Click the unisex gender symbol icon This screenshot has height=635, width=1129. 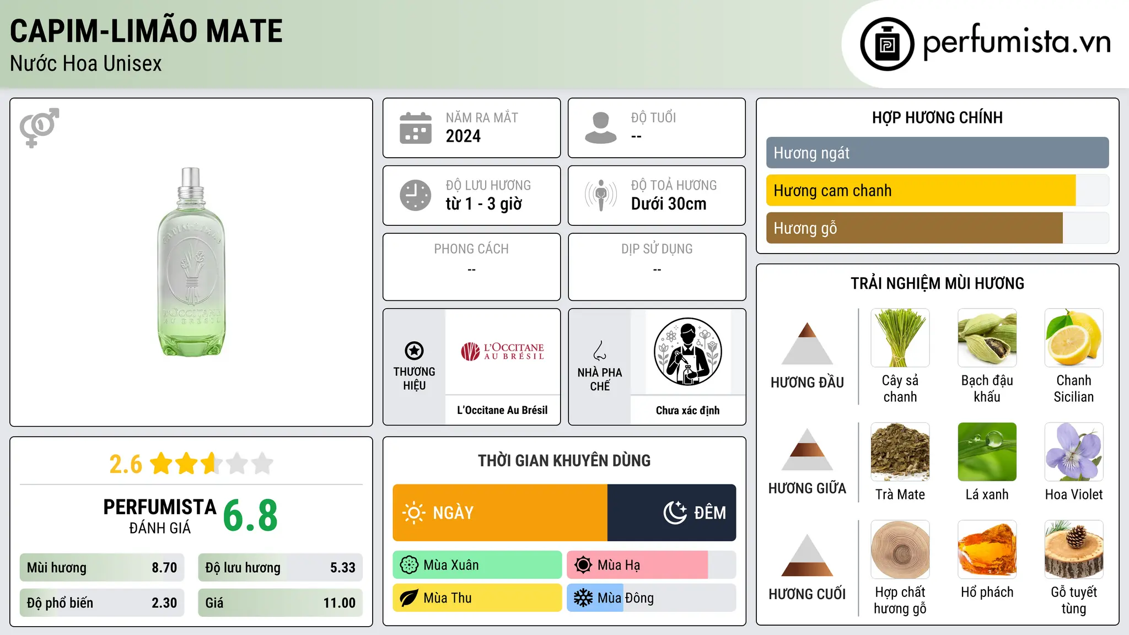tap(39, 127)
